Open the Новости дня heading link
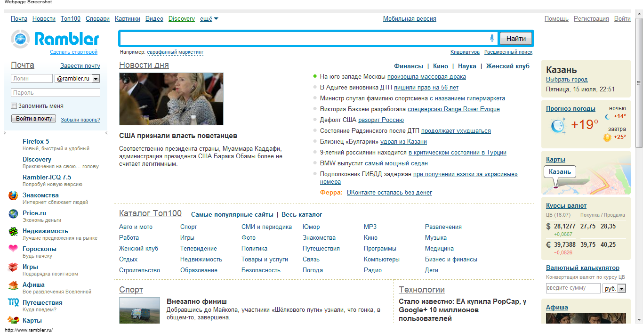This screenshot has width=643, height=333. click(x=144, y=65)
